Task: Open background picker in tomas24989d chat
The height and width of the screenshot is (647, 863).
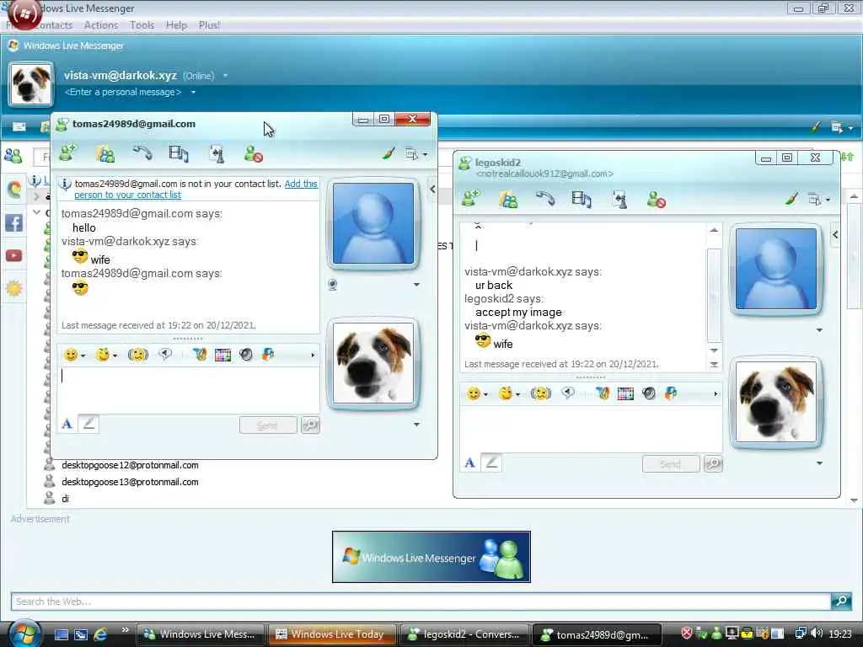Action: click(222, 355)
